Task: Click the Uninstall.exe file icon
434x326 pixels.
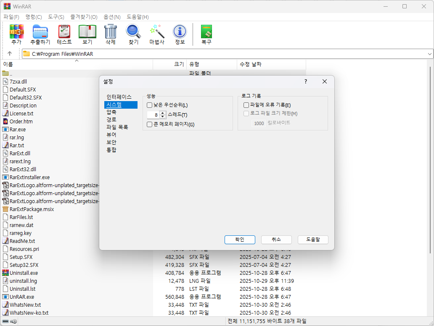Action: 5,273
